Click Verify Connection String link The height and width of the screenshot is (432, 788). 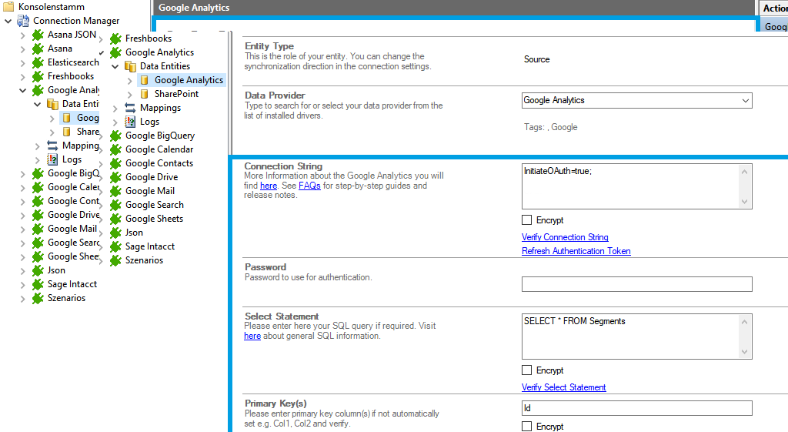click(x=565, y=237)
